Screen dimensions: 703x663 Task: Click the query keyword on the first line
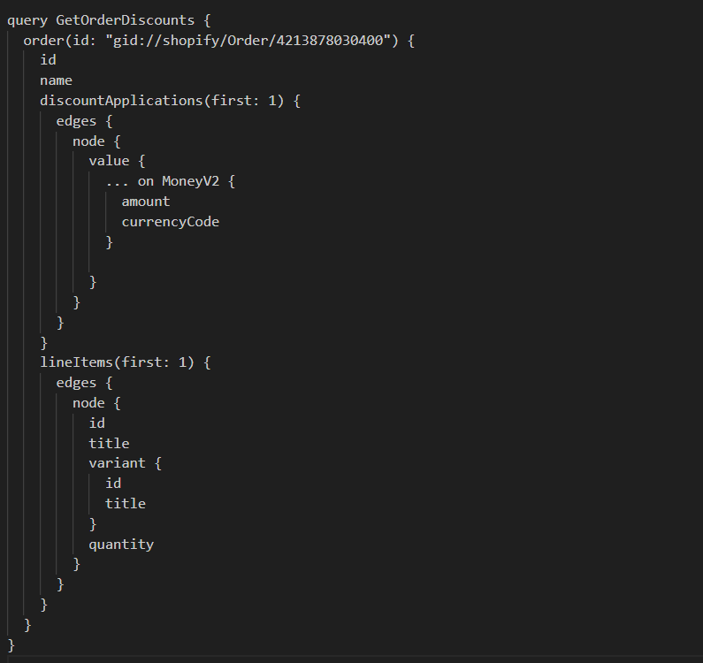27,19
